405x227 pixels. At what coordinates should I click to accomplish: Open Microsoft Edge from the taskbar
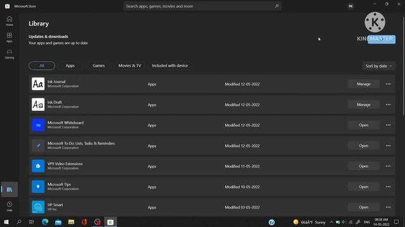pos(45,222)
